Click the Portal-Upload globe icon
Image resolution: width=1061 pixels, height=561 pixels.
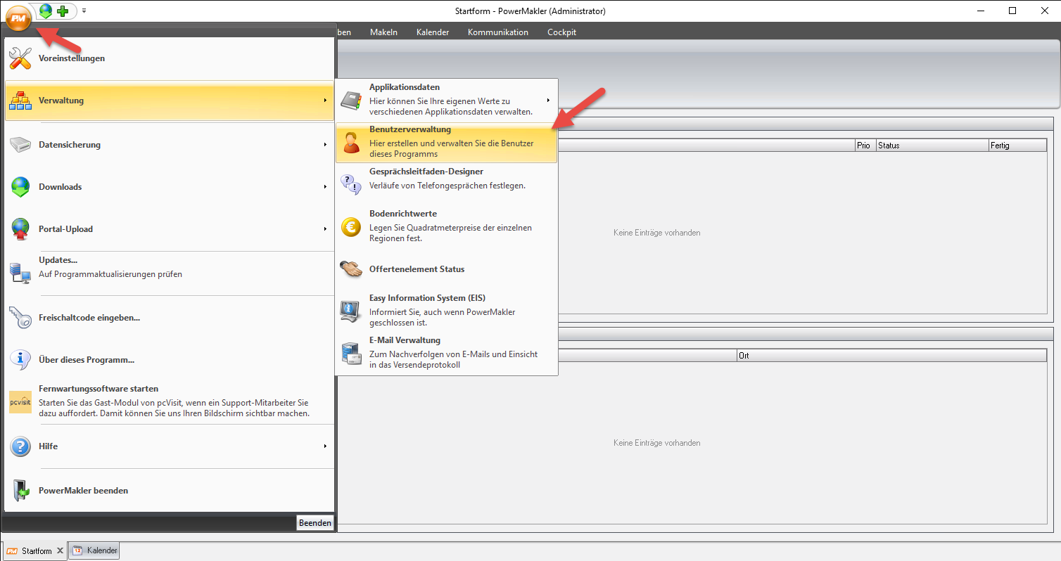click(x=20, y=229)
